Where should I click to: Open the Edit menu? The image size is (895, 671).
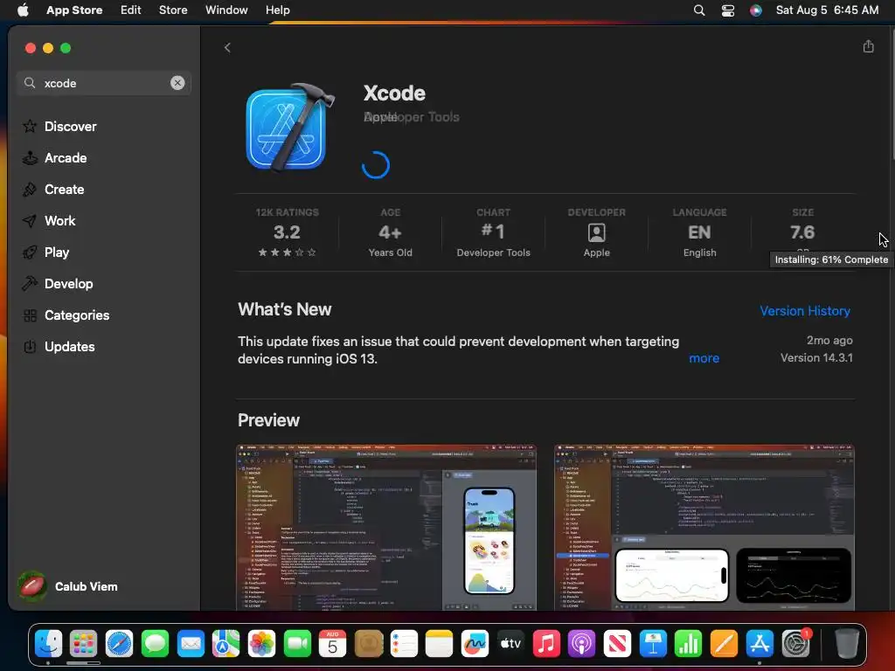click(131, 10)
